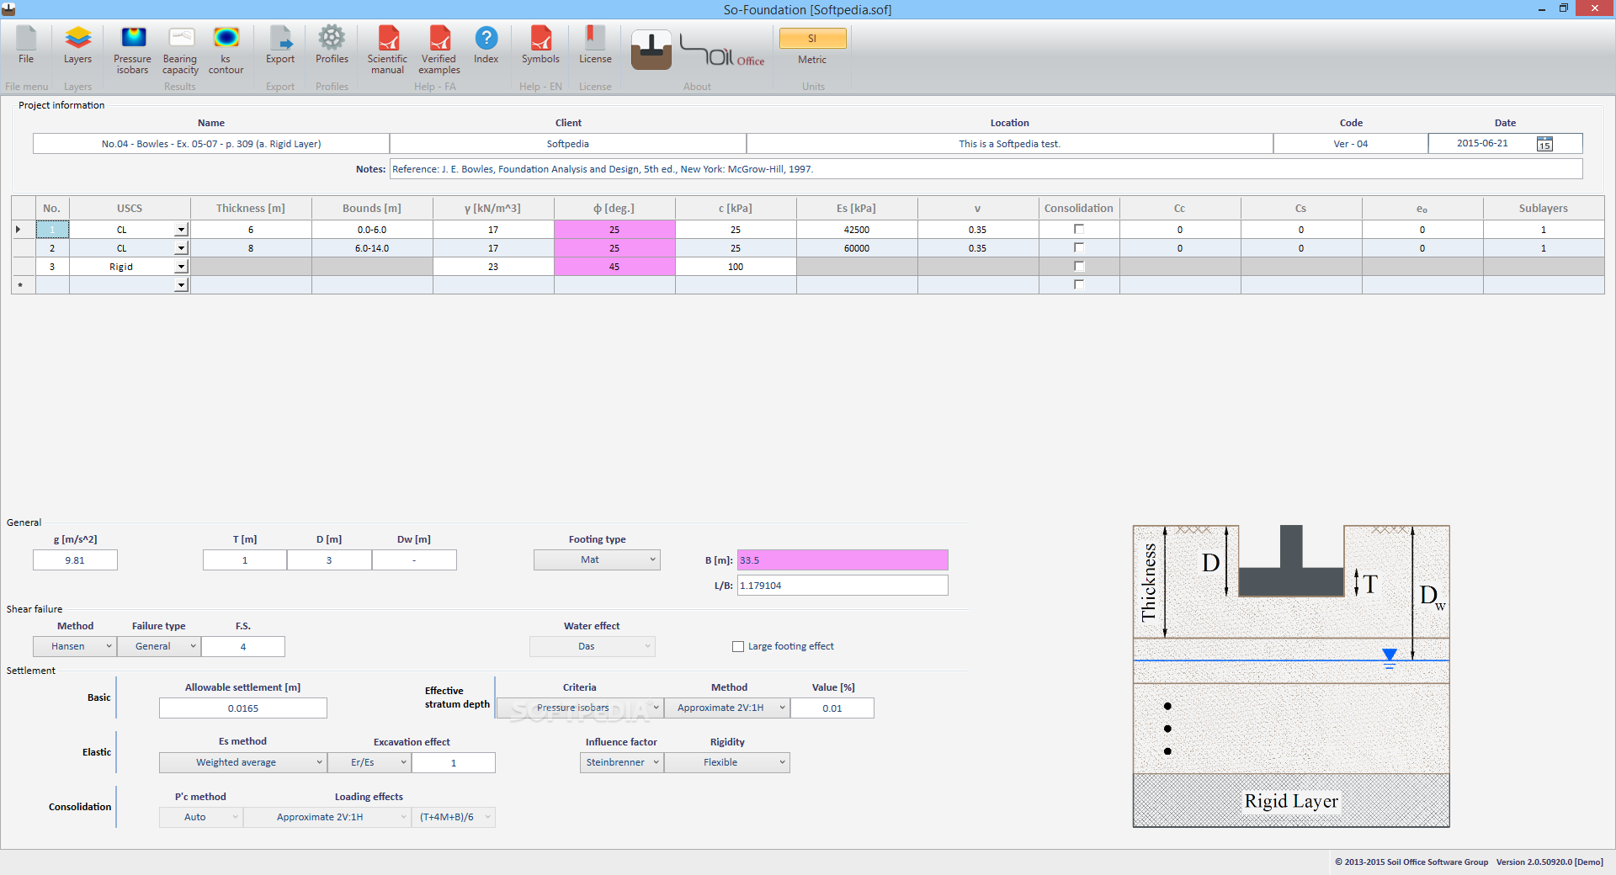Screen dimensions: 1616x875
Task: Open the Layers tool
Action: [x=77, y=45]
